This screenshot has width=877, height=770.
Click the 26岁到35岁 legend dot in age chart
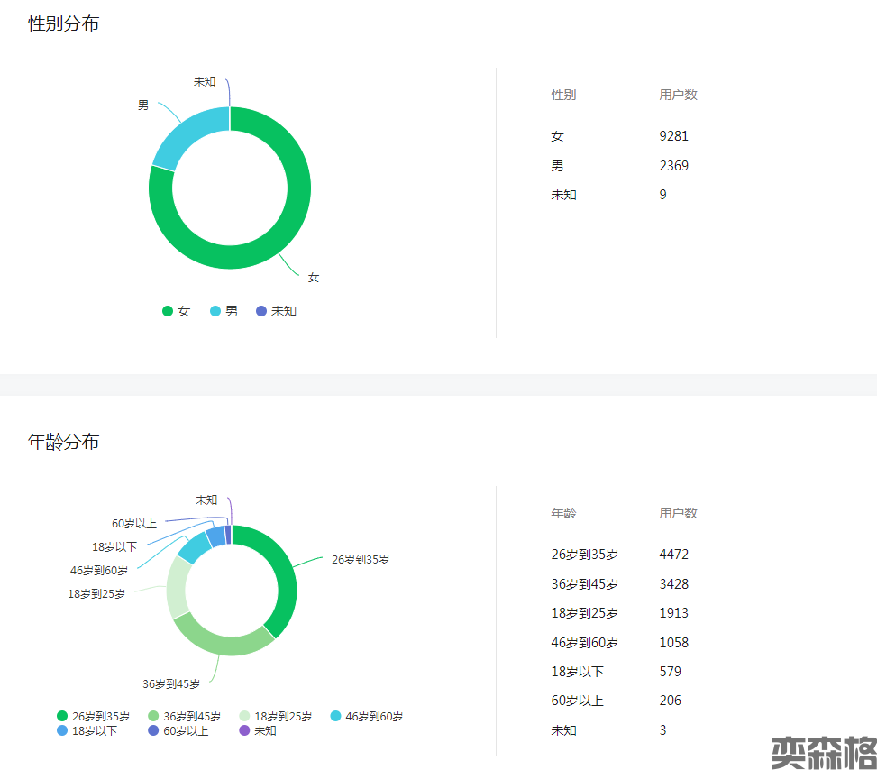62,717
